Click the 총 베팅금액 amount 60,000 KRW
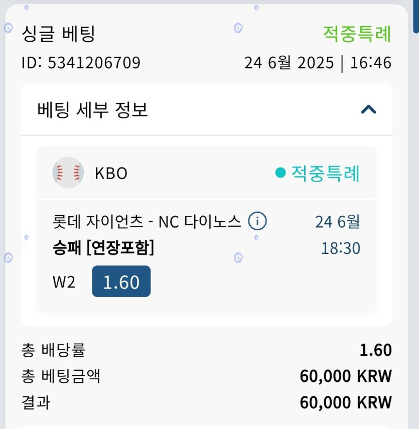419x429 pixels. (346, 376)
